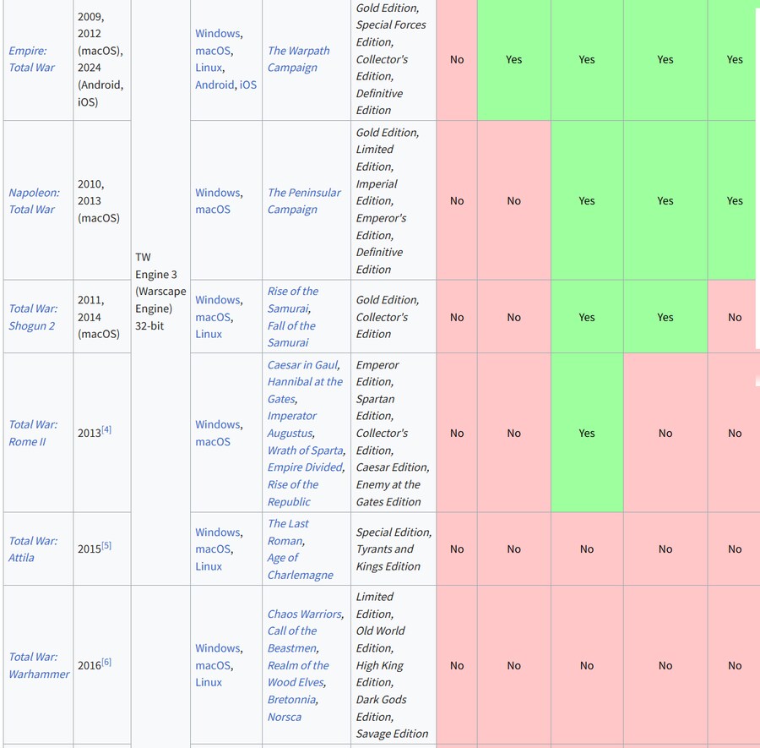Open citation [6] next to 2016

[106, 662]
